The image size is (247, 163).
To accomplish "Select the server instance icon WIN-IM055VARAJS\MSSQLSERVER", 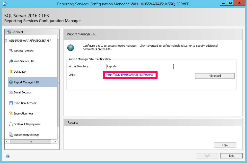I will (x=6, y=41).
